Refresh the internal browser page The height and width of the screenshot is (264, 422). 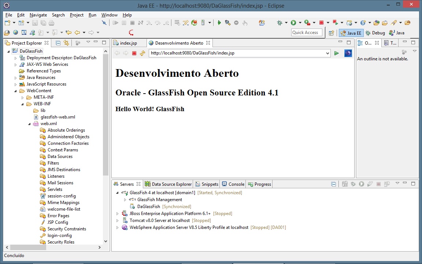tap(142, 53)
